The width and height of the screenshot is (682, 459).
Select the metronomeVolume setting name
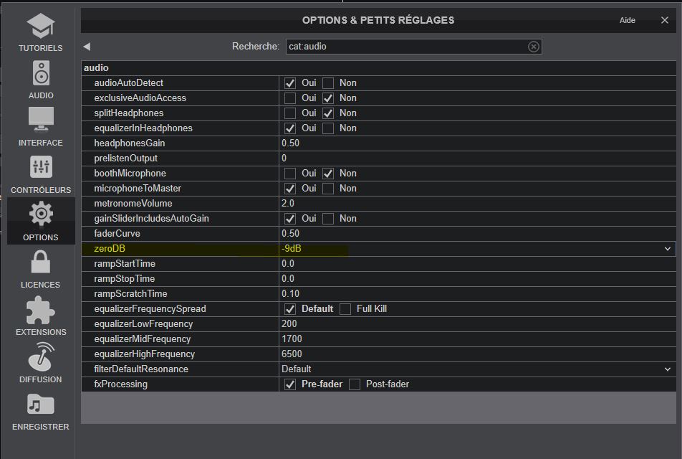click(133, 204)
